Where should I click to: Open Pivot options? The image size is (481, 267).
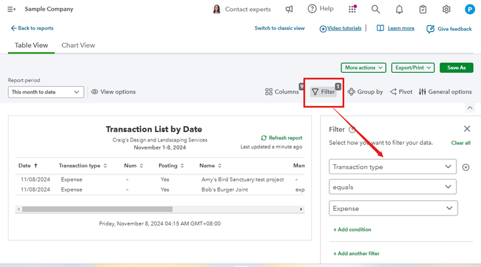(401, 92)
